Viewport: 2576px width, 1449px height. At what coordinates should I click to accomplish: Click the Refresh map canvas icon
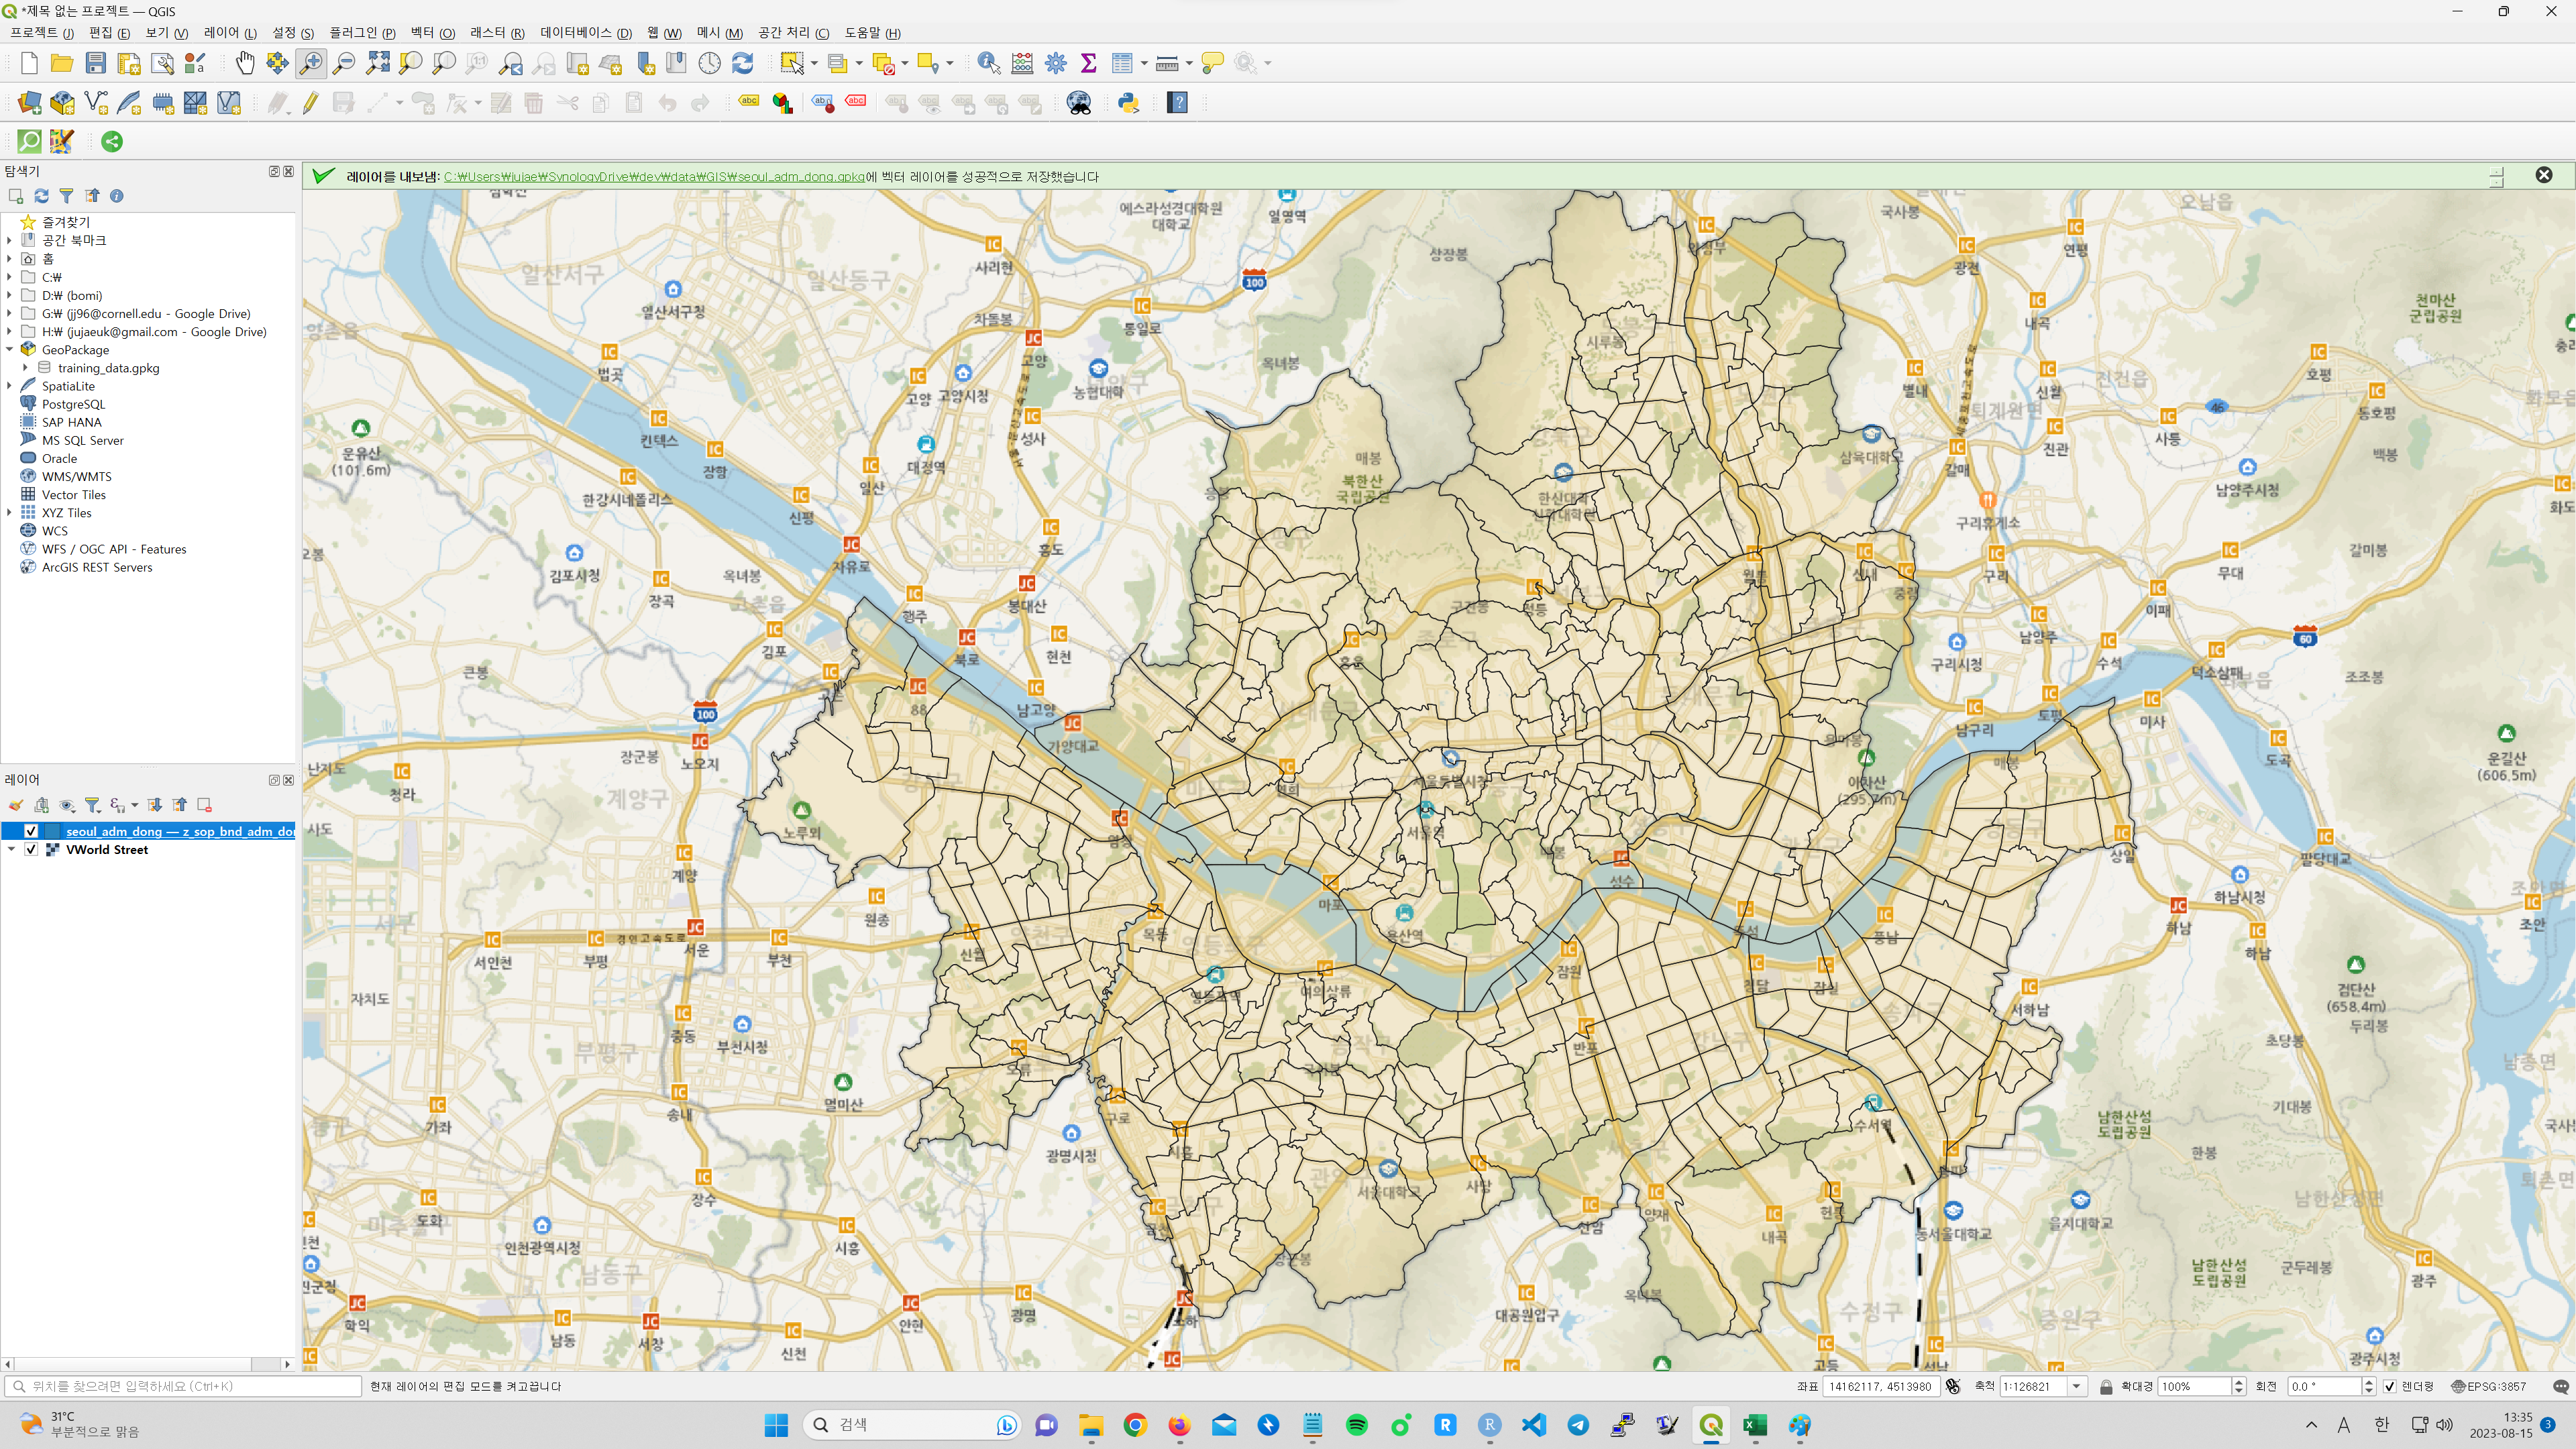pos(742,63)
